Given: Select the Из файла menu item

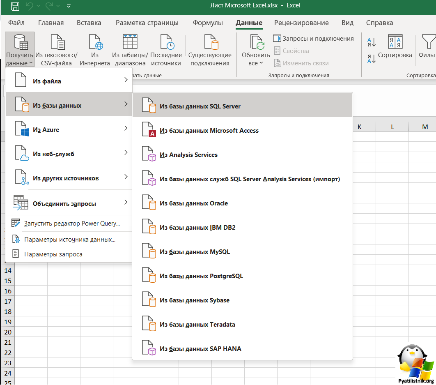Looking at the screenshot, I should 69,80.
